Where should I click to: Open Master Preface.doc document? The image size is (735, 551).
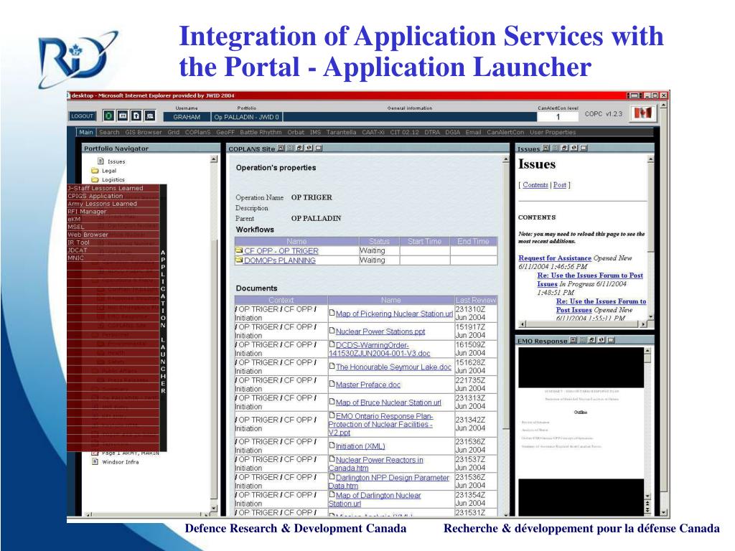[368, 385]
